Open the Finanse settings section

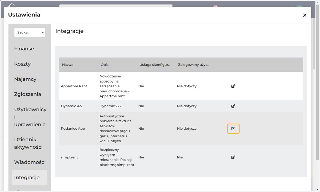[24, 49]
